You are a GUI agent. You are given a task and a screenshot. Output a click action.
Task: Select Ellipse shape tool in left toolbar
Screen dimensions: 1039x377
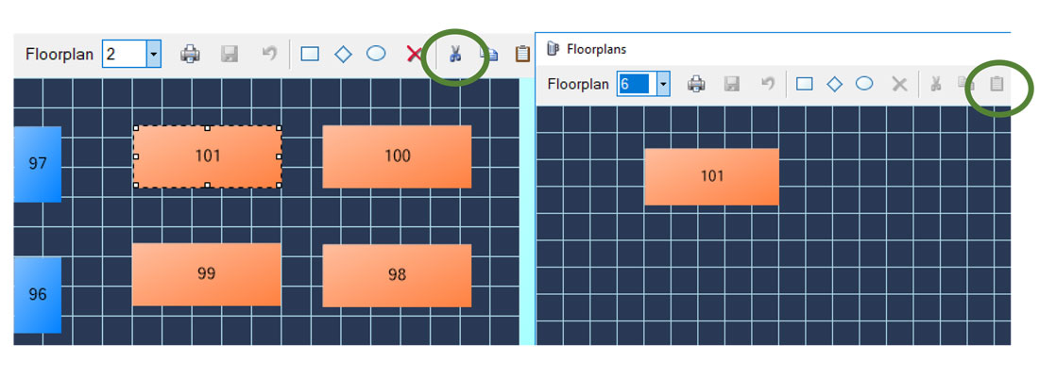pos(376,54)
